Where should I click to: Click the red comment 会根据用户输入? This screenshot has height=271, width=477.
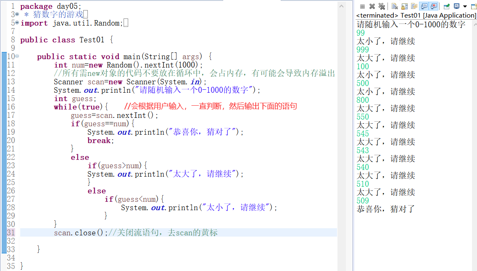[211, 106]
